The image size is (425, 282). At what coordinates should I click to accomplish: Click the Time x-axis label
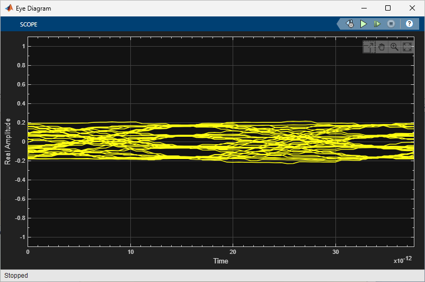tap(220, 261)
